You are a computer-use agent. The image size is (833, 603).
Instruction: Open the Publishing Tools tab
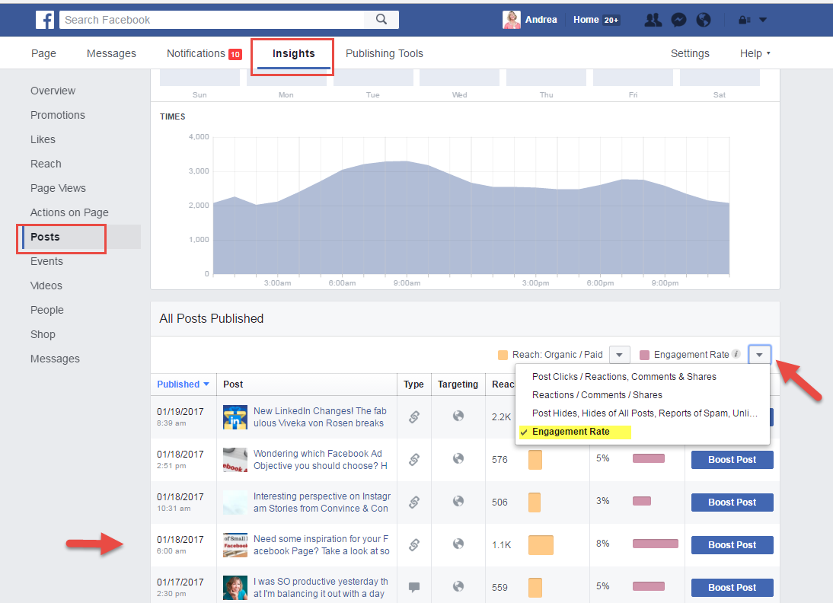tap(385, 53)
